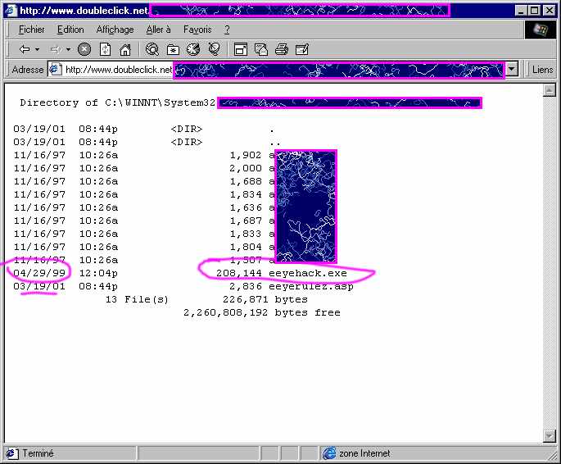Click the Terminé status text

[x=38, y=453]
